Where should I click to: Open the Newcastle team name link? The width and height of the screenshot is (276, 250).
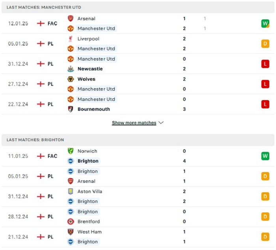[x=90, y=69]
